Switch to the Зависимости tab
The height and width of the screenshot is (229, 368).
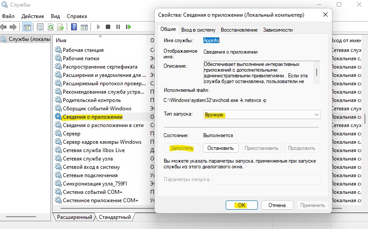[x=278, y=30]
